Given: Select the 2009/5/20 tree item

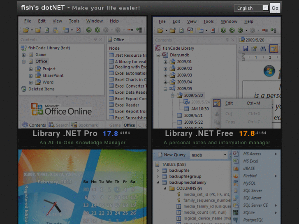Looking at the screenshot, I should tap(193, 95).
